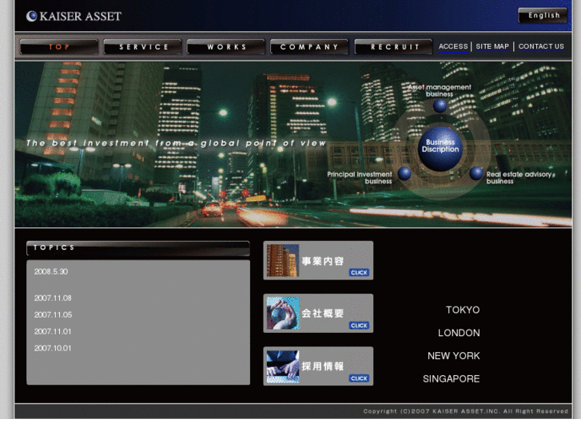Select the 2007.10.01 topic entry
The width and height of the screenshot is (581, 435).
53,348
